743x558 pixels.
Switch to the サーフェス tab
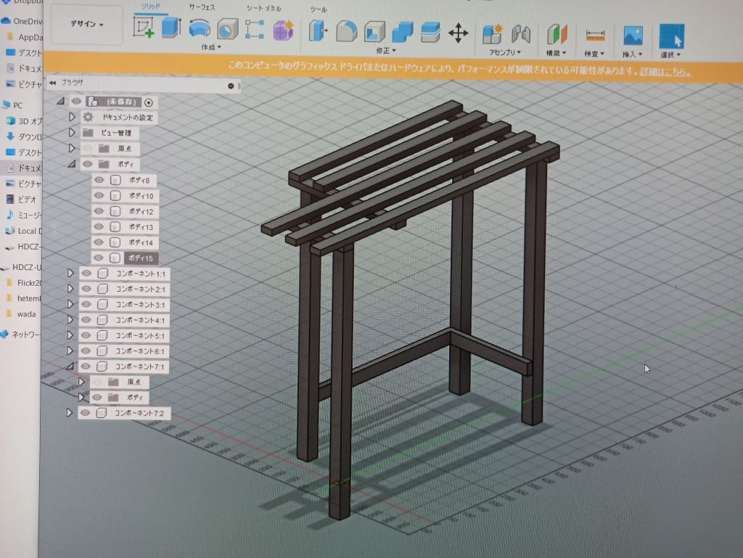202,7
